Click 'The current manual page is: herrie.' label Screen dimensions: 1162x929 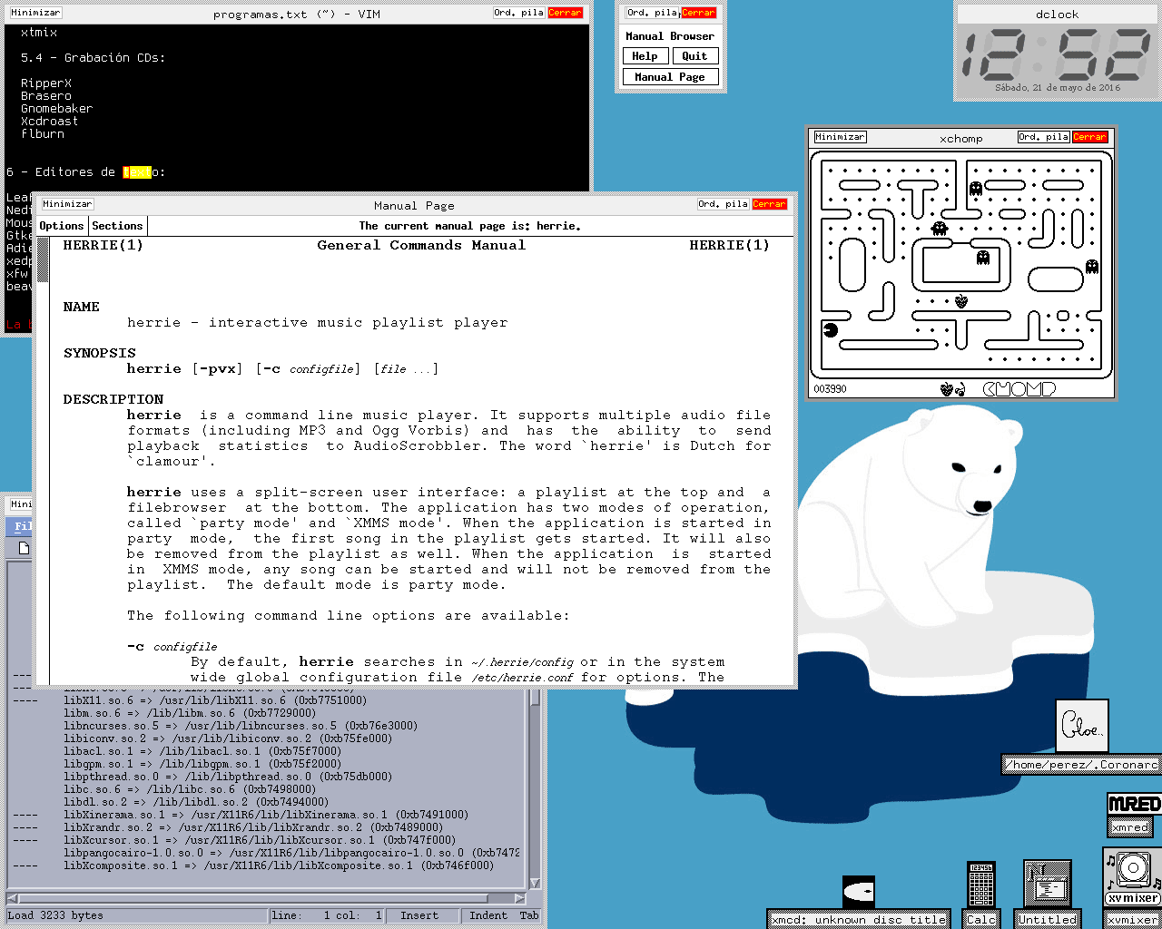pyautogui.click(x=469, y=226)
